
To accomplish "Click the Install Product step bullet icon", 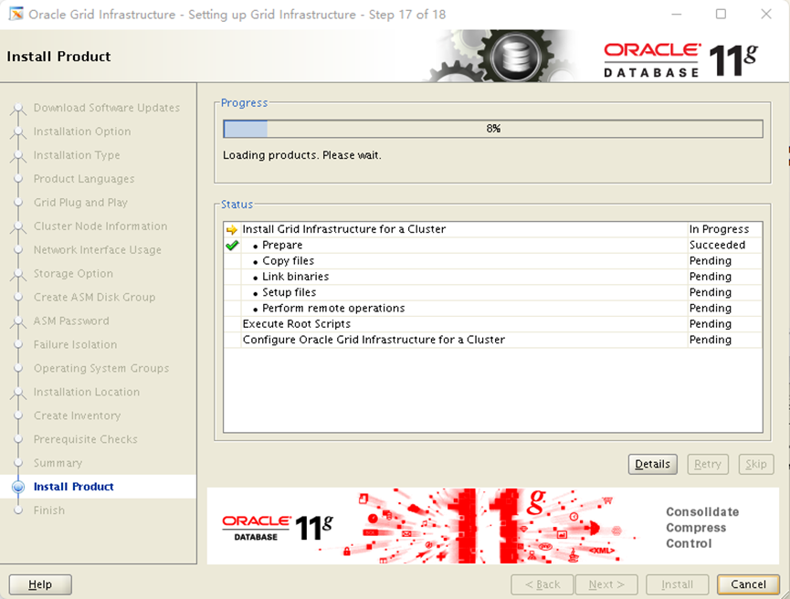I will click(18, 487).
